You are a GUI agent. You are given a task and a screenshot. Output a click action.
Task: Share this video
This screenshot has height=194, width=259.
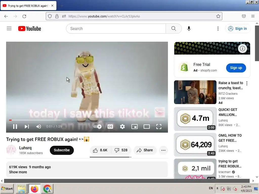pyautogui.click(x=145, y=150)
